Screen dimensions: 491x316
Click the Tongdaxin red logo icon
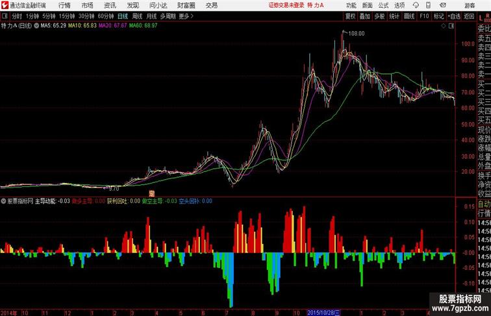coord(5,5)
